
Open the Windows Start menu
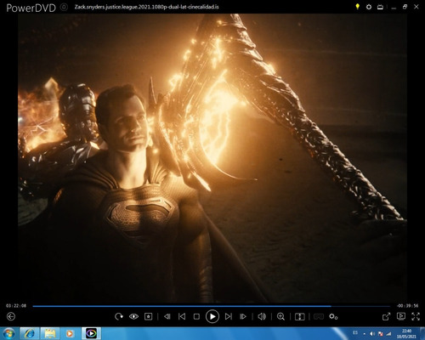point(8,333)
